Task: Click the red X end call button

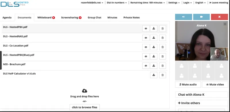Action: [x=219, y=17]
